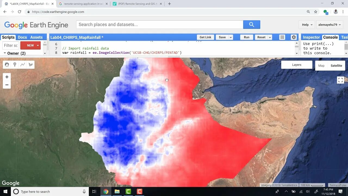
Task: Click the Get Link button
Action: pos(205,37)
